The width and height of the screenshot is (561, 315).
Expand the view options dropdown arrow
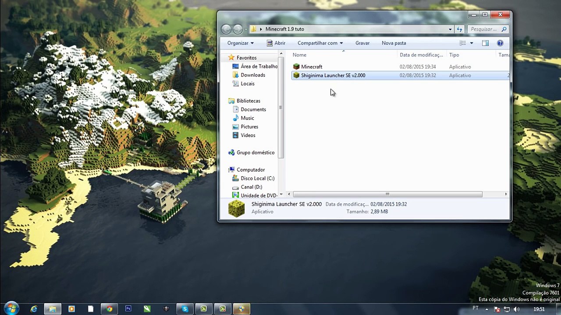pyautogui.click(x=472, y=43)
